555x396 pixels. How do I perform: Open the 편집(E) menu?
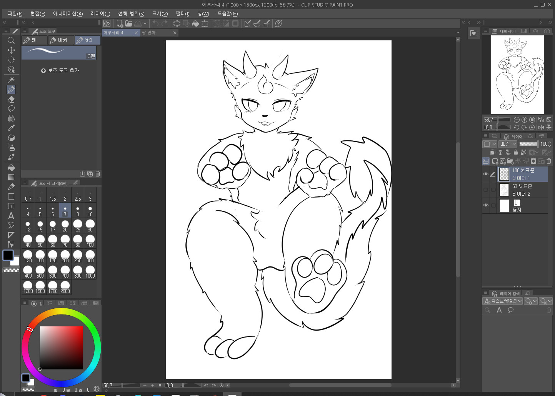coord(38,13)
